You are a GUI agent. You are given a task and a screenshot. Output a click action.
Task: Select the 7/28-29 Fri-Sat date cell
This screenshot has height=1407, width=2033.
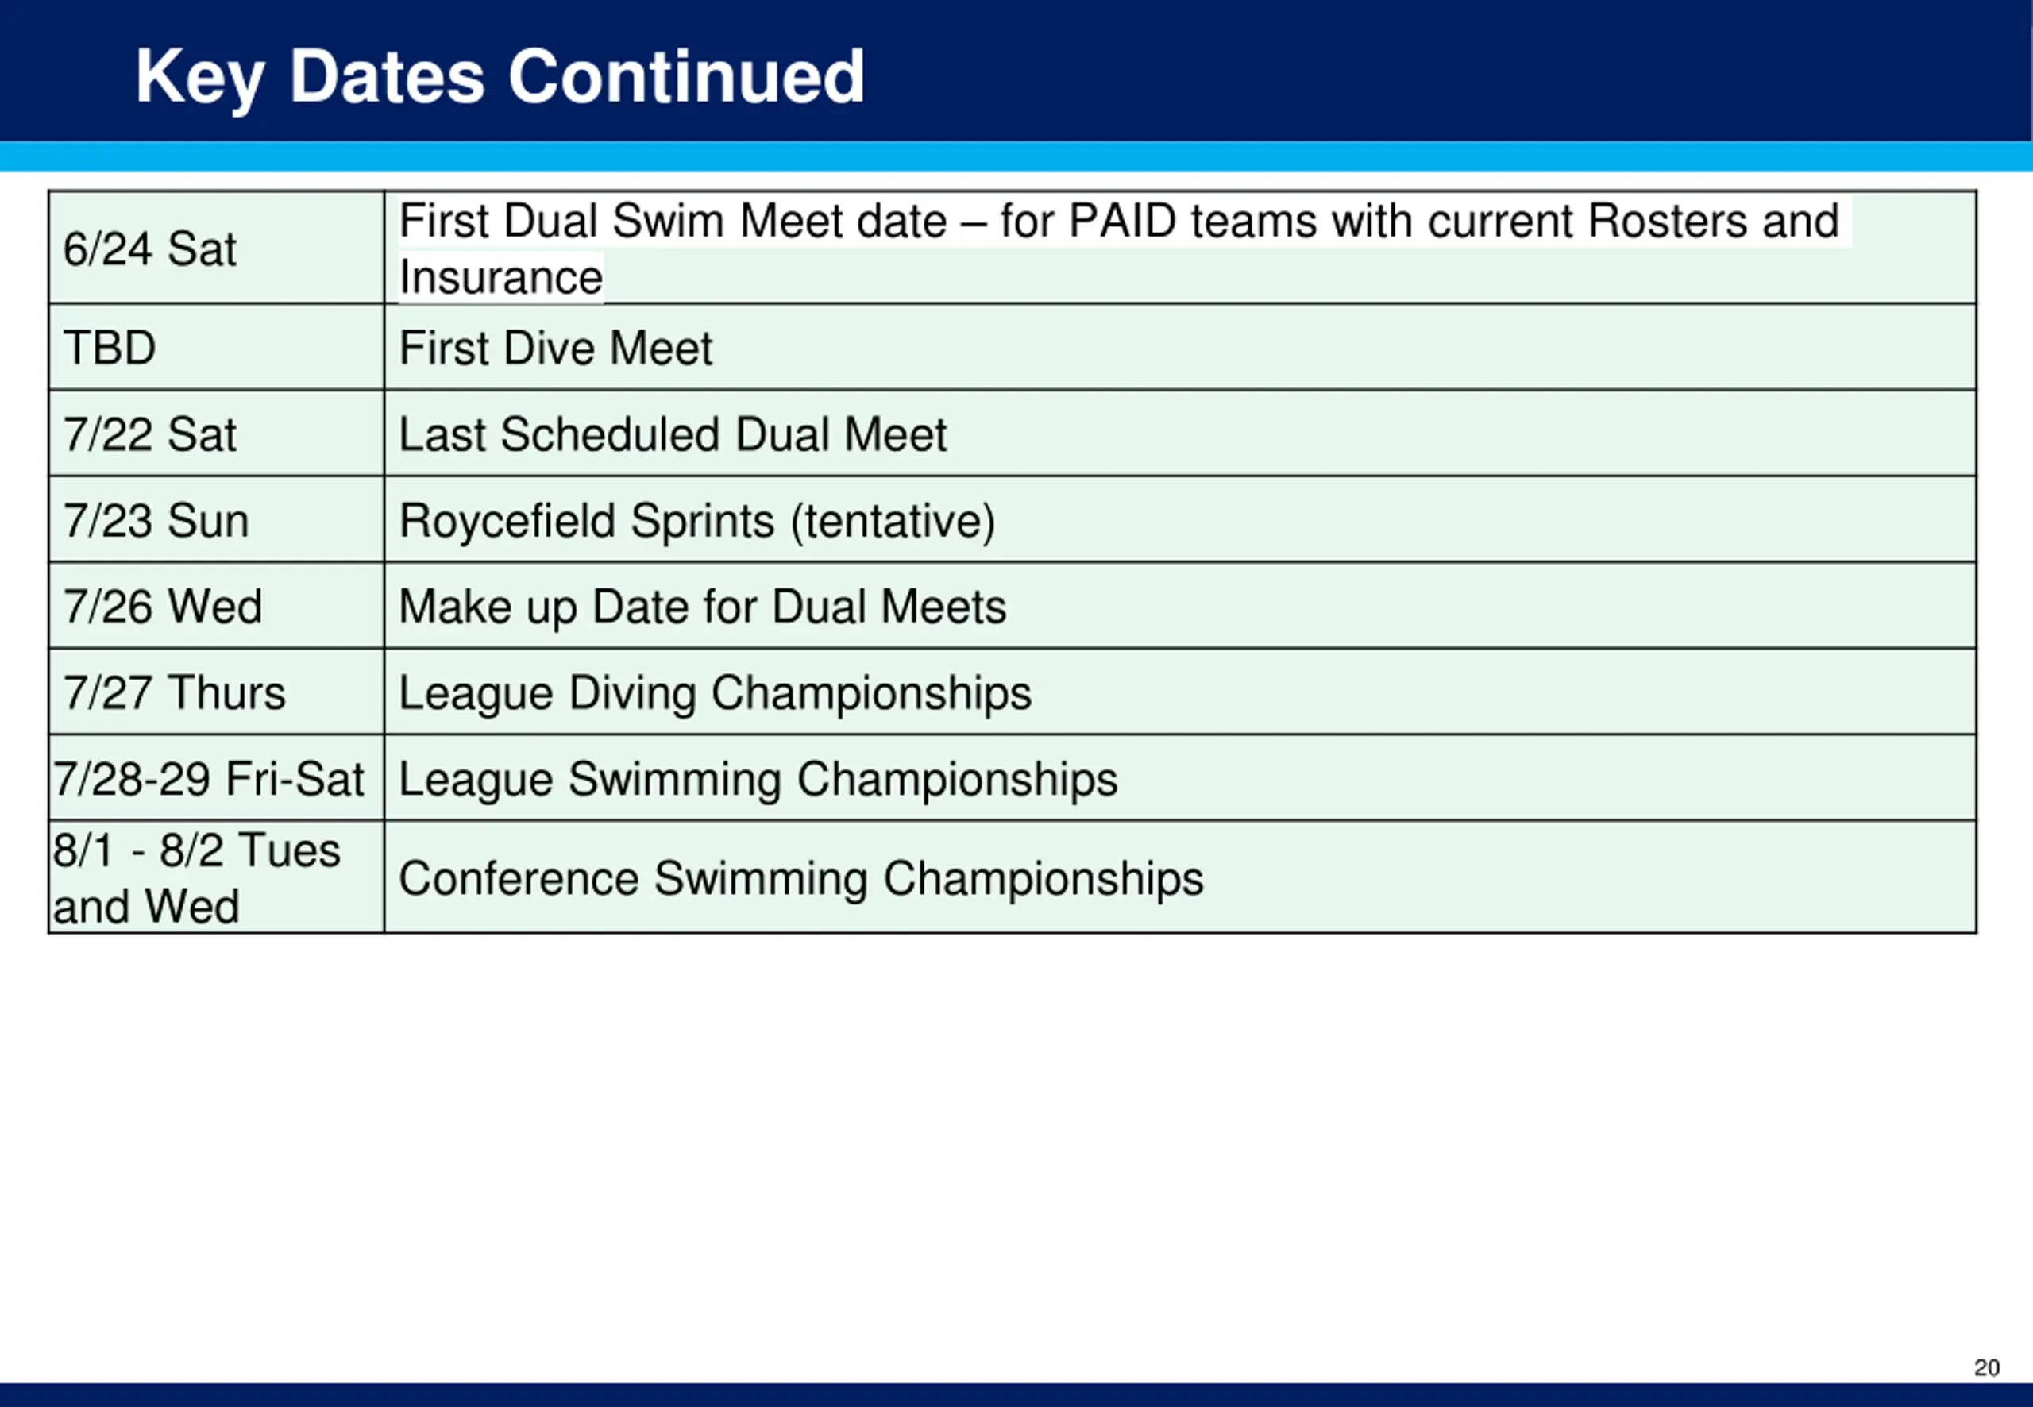point(217,777)
